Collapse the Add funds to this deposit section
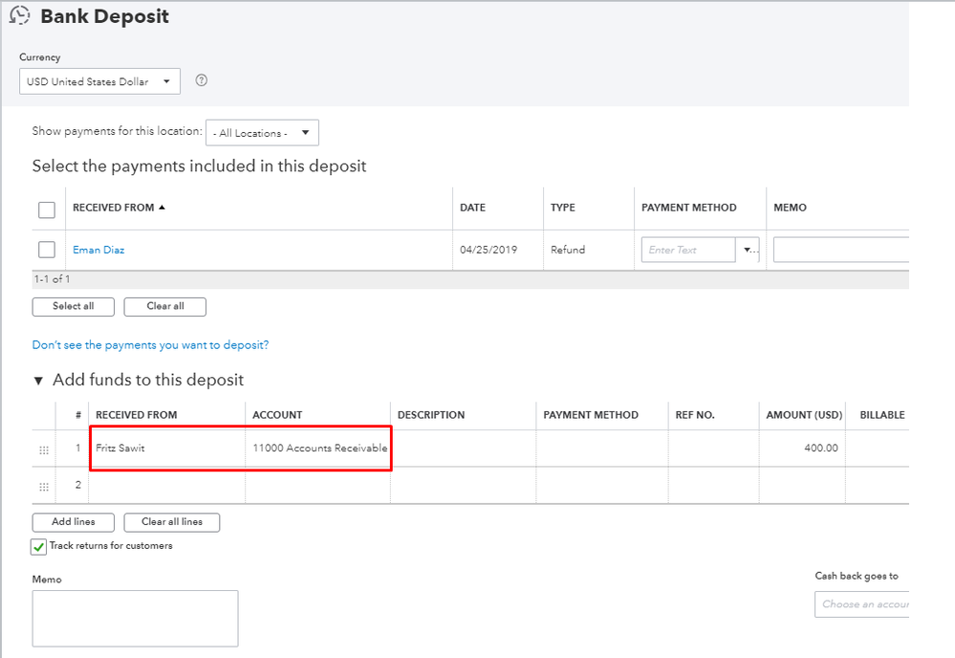The image size is (955, 658). click(x=38, y=381)
